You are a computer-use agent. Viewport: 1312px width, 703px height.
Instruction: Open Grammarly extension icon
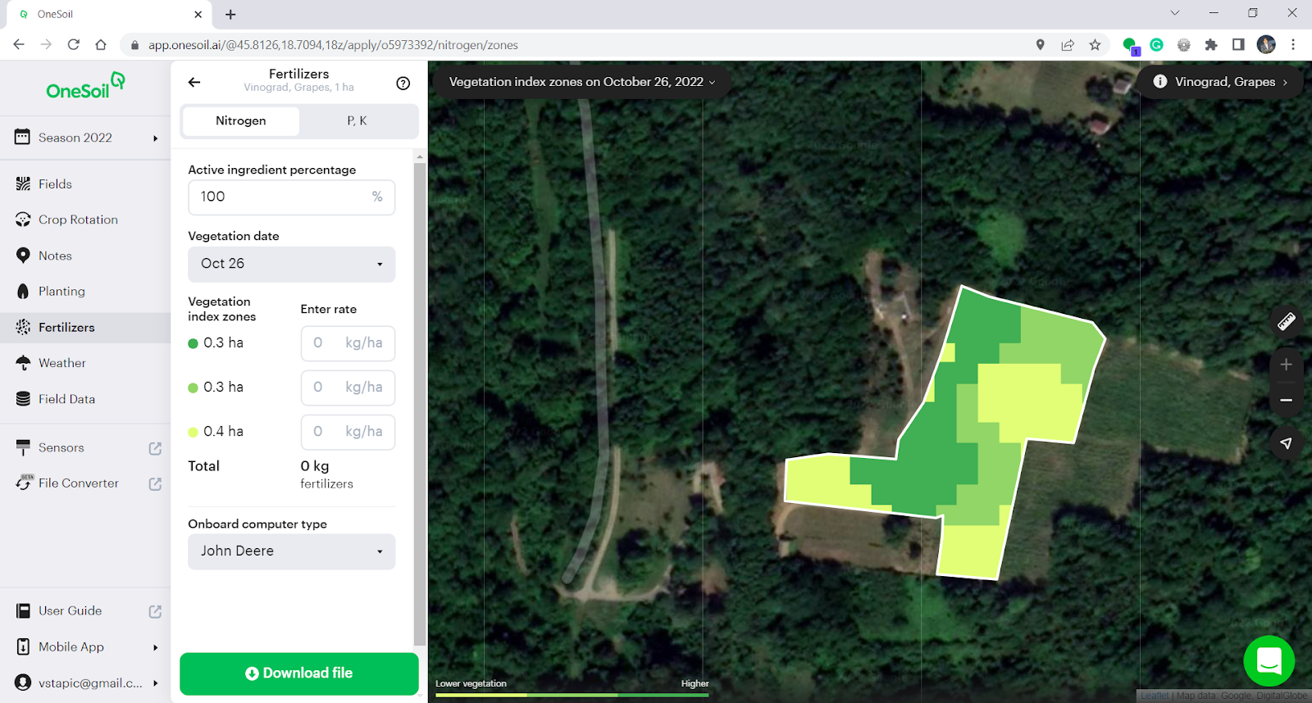pos(1157,45)
